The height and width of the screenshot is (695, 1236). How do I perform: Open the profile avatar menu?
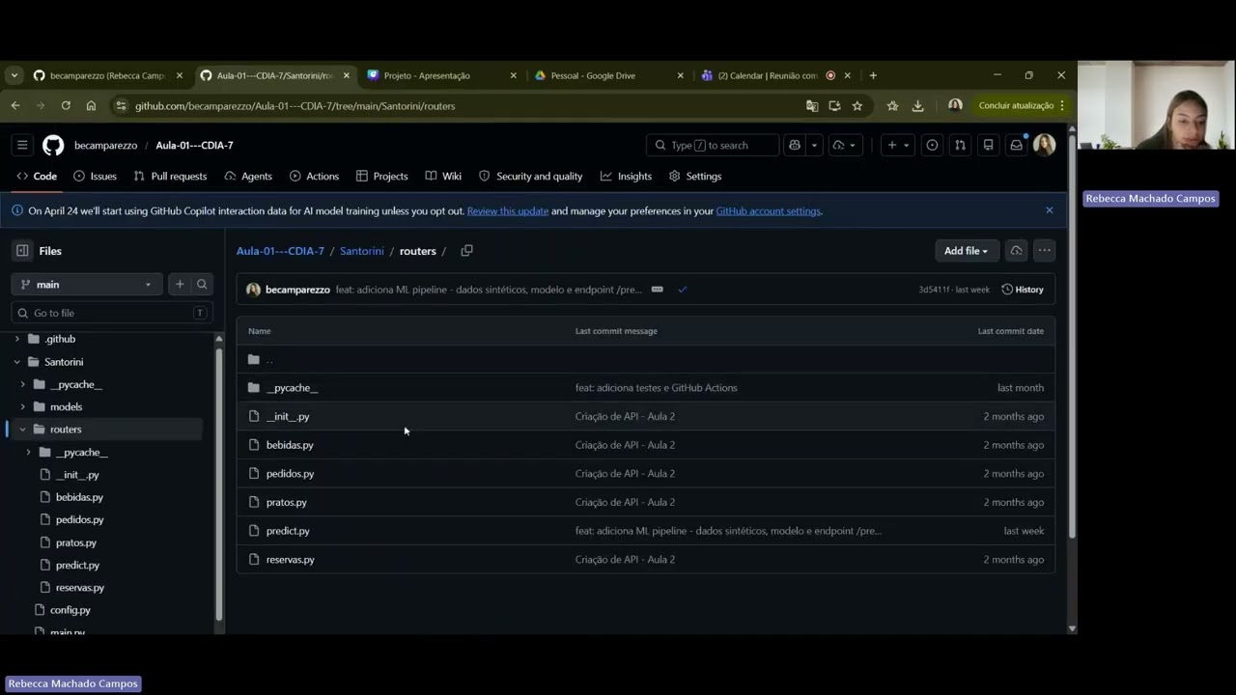pyautogui.click(x=1044, y=145)
